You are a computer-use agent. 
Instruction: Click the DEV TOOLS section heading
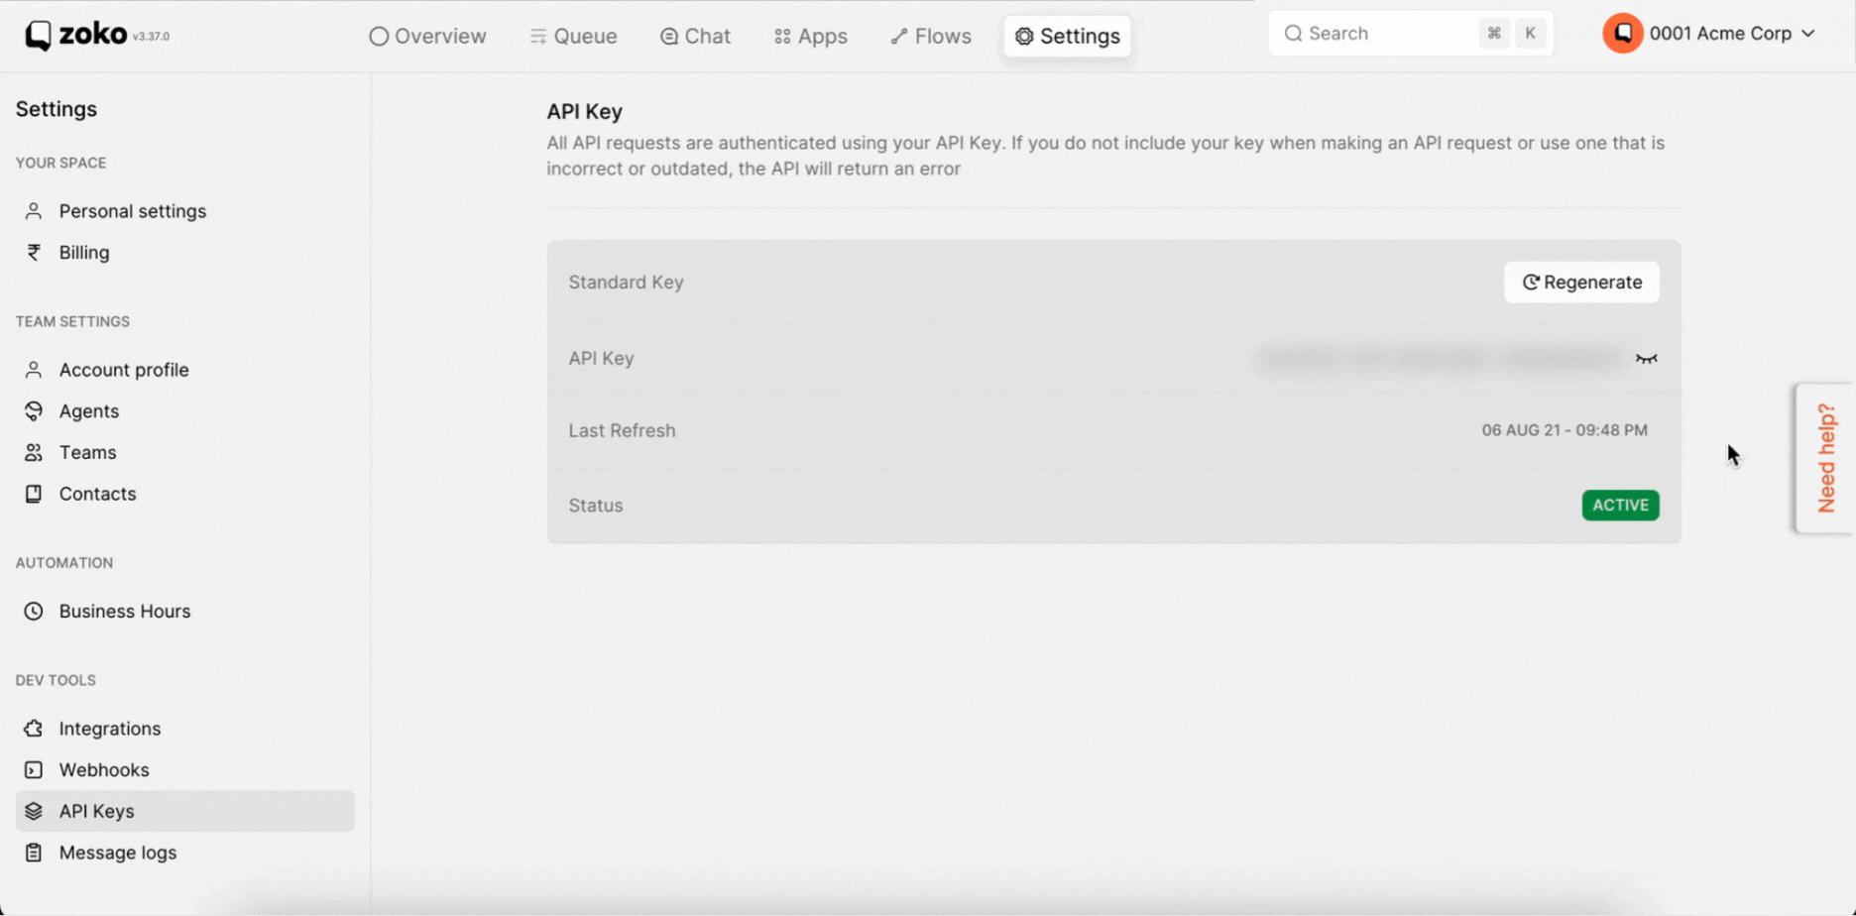[x=56, y=680]
